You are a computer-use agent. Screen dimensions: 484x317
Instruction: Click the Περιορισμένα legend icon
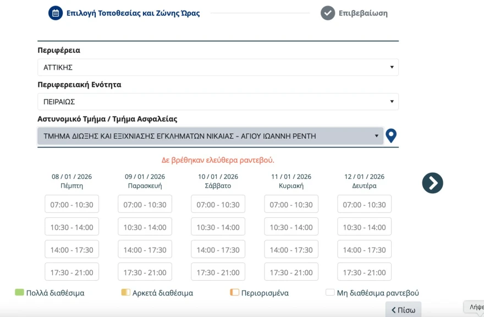(x=235, y=293)
